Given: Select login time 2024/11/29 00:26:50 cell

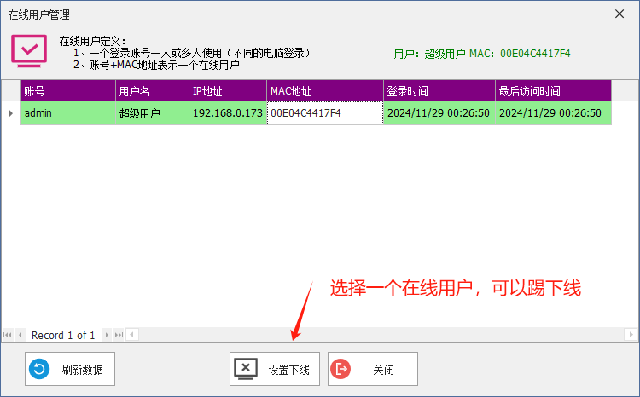Looking at the screenshot, I should [x=439, y=113].
